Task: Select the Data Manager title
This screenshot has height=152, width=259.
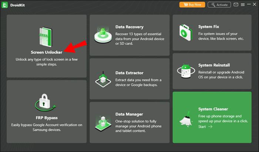Action: [129, 114]
